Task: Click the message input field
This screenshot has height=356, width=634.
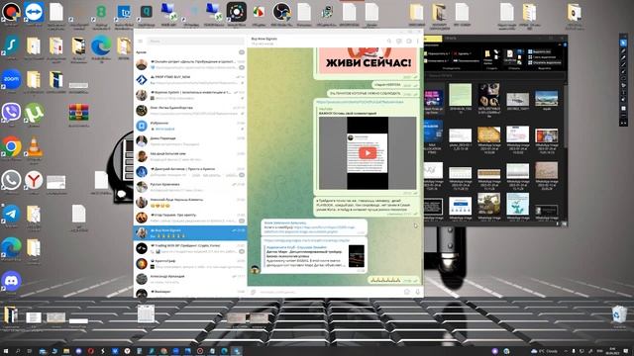Action: pos(330,292)
